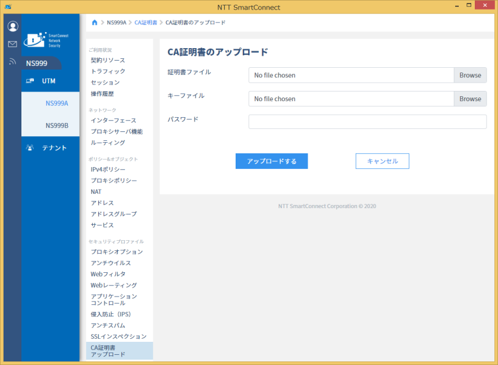Browse for 証明書ファイル

(x=470, y=75)
